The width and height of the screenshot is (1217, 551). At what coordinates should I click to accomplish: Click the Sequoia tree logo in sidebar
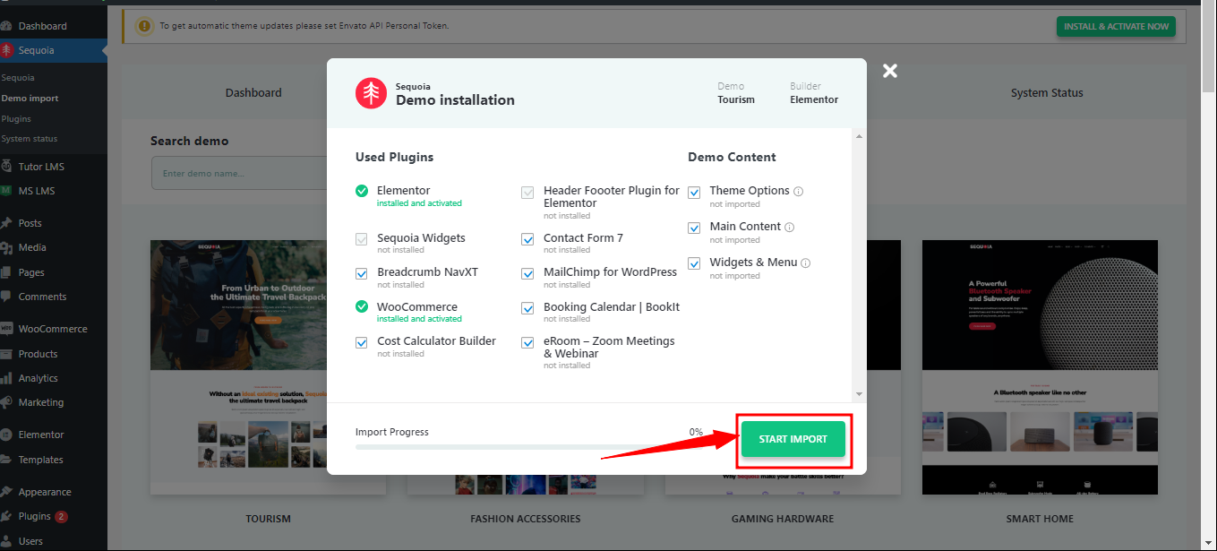(7, 50)
